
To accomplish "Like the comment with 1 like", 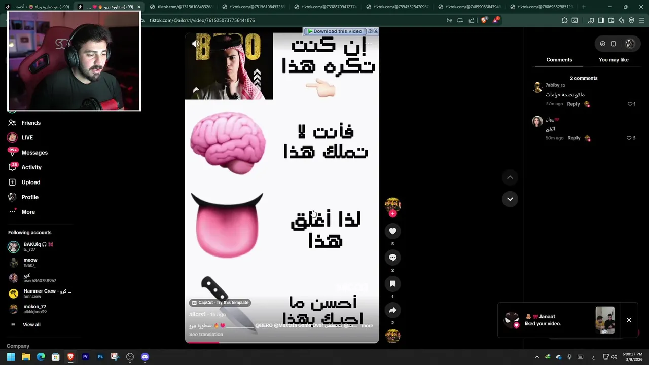I will (631, 104).
